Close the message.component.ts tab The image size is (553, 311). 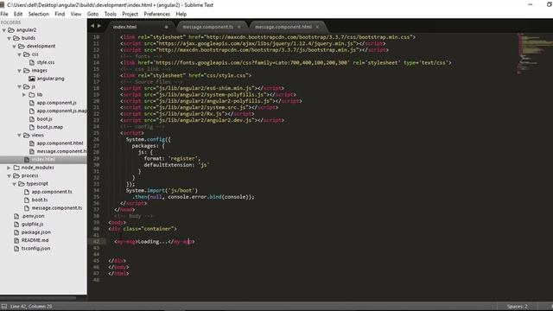[x=238, y=27]
